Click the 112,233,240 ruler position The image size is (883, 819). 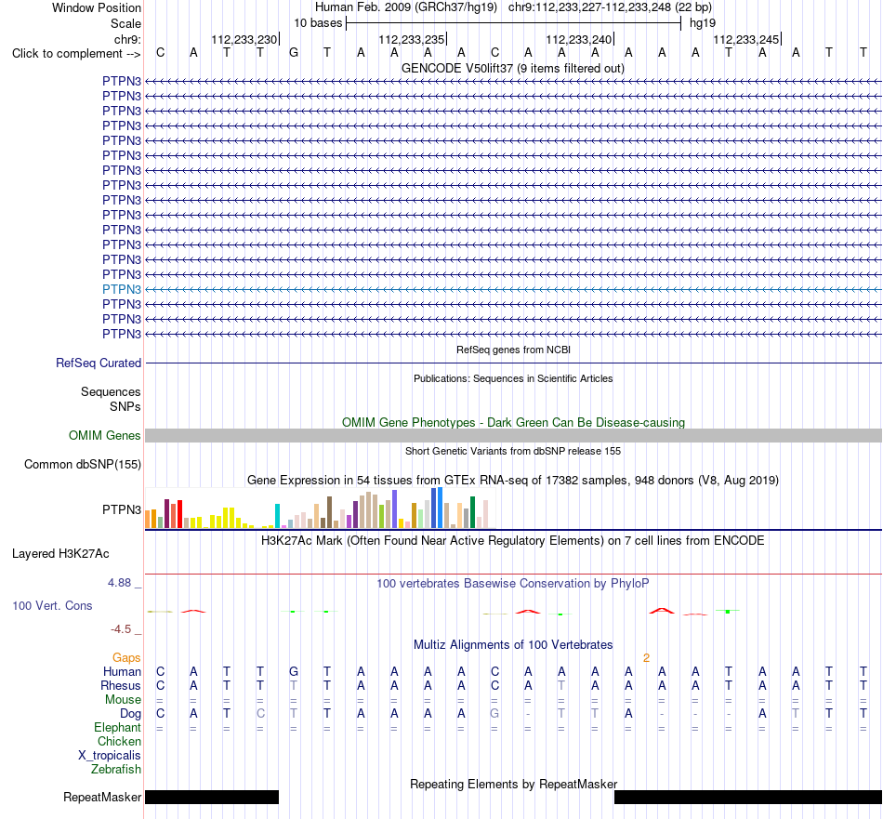[x=579, y=39]
